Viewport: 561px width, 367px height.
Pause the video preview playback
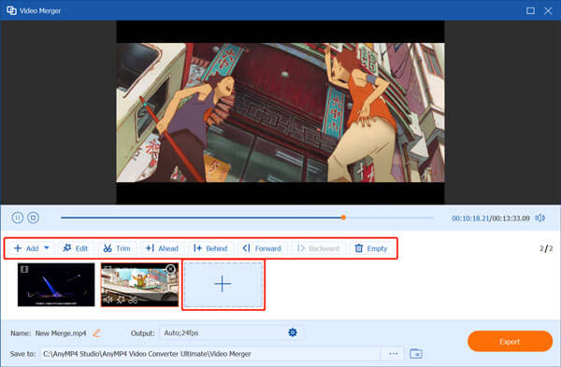point(17,218)
